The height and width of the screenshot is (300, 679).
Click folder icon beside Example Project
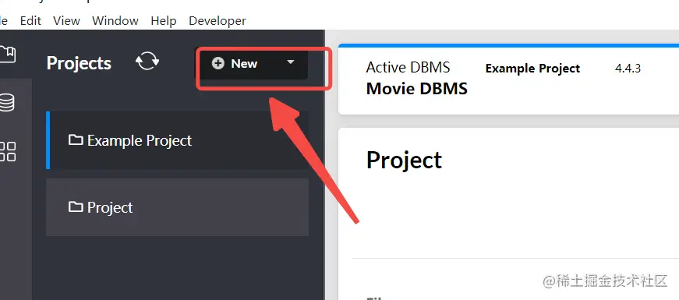(76, 139)
